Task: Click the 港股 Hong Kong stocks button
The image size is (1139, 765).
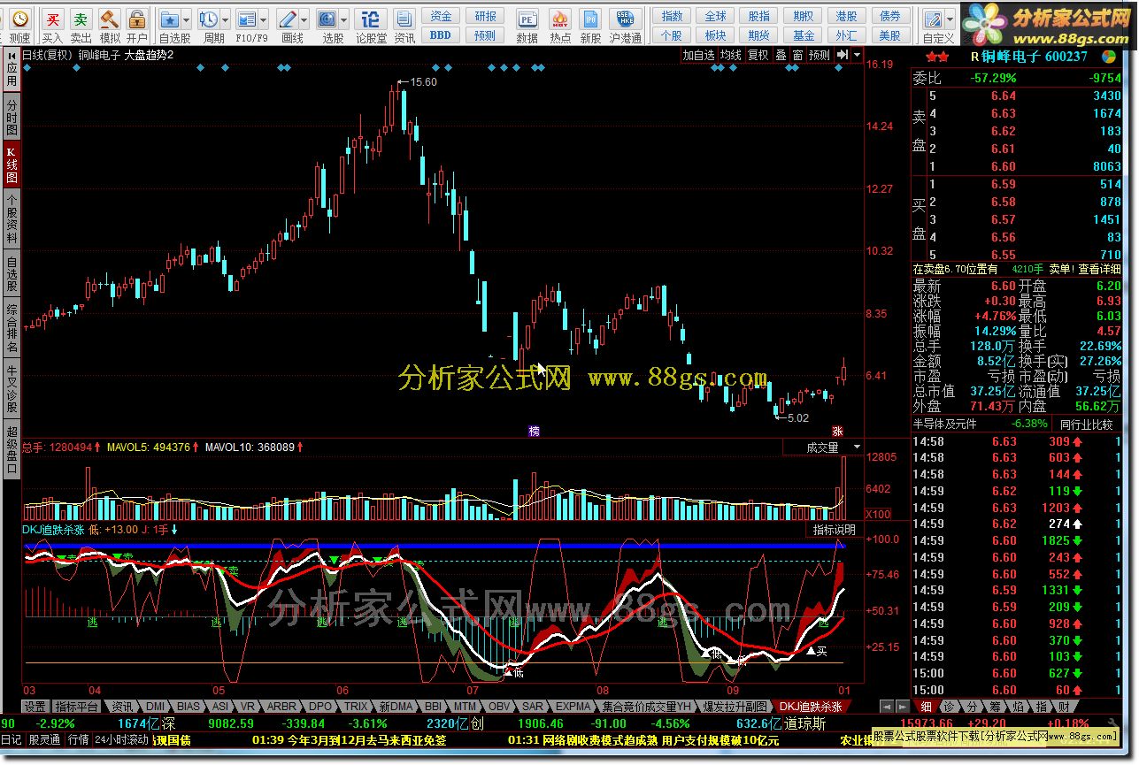Action: [x=847, y=16]
